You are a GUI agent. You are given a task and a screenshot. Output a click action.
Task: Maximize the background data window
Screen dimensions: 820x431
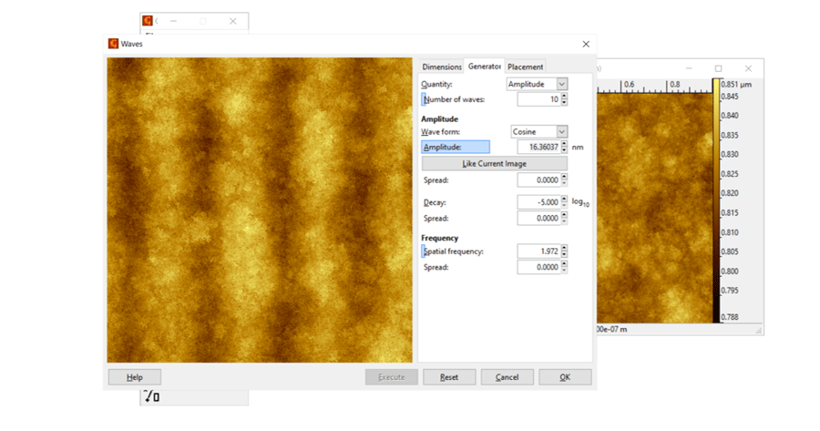(719, 68)
